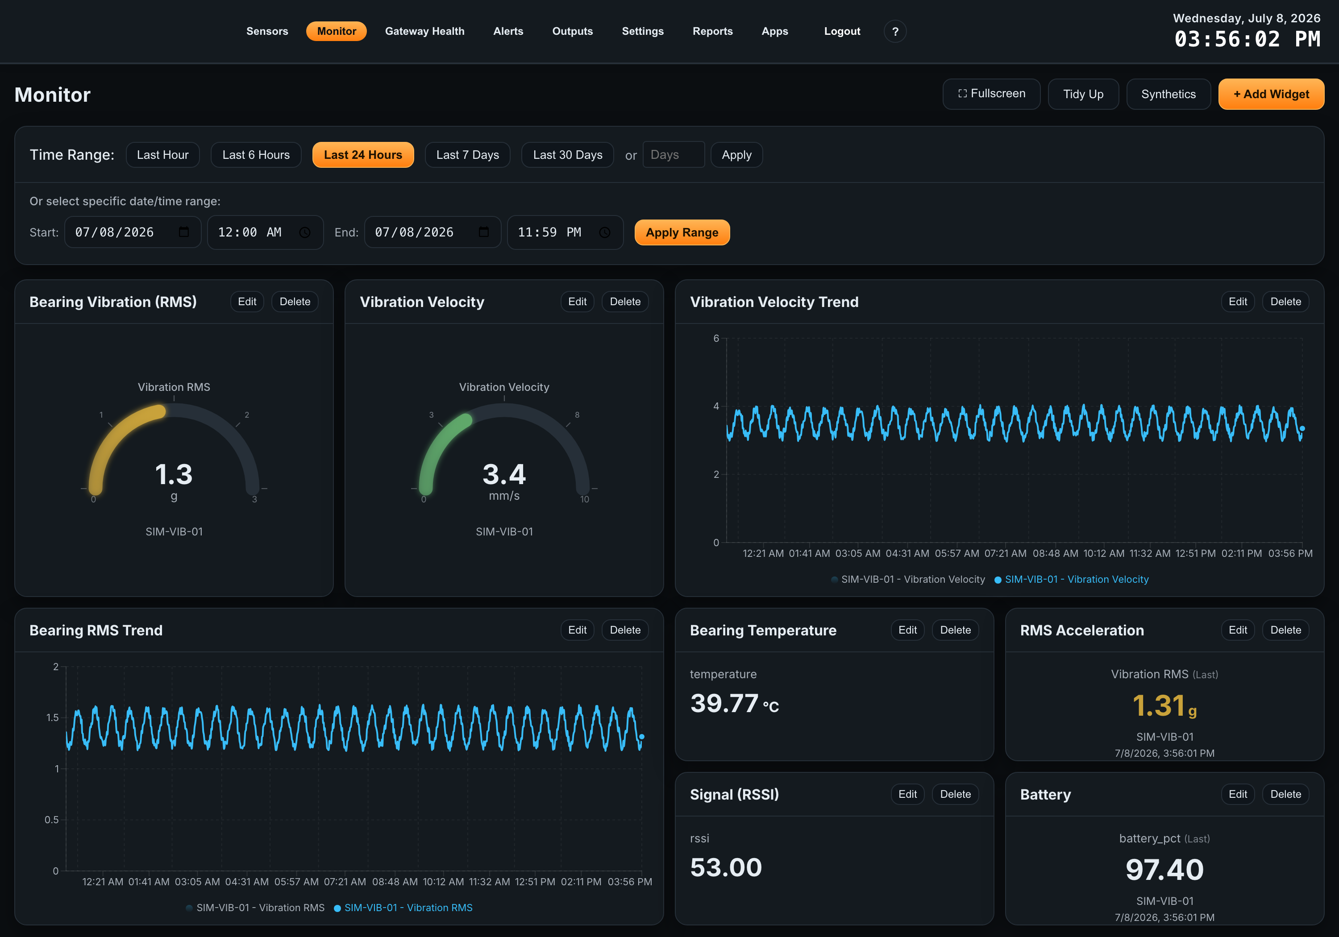
Task: Click the end time clock icon
Action: pyautogui.click(x=605, y=232)
